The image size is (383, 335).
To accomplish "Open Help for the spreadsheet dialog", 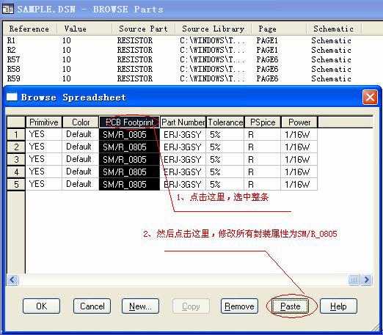I will click(338, 306).
